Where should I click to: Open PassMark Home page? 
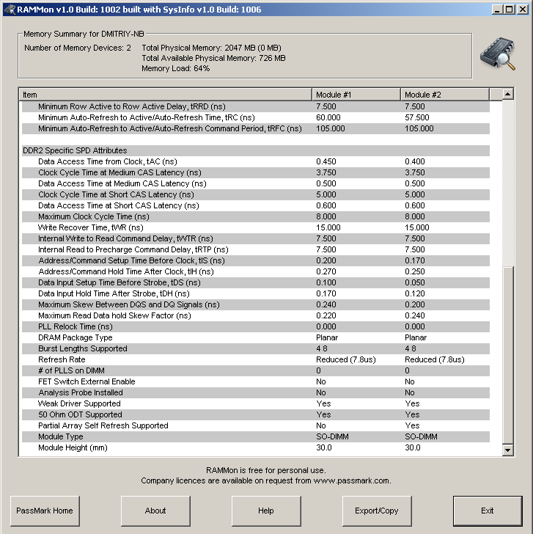pyautogui.click(x=45, y=511)
